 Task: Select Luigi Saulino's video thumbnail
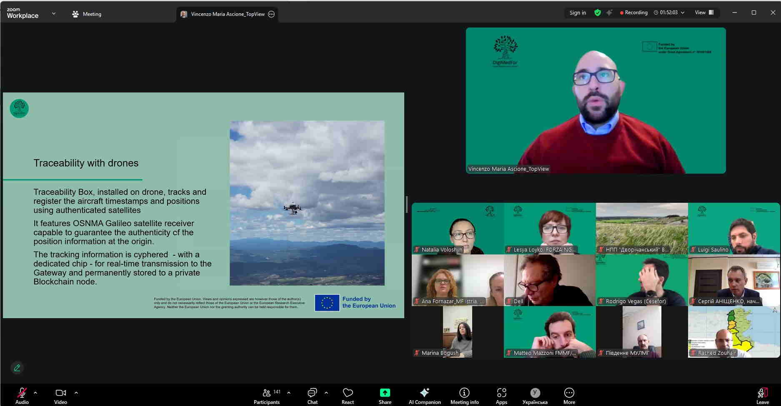(x=733, y=228)
